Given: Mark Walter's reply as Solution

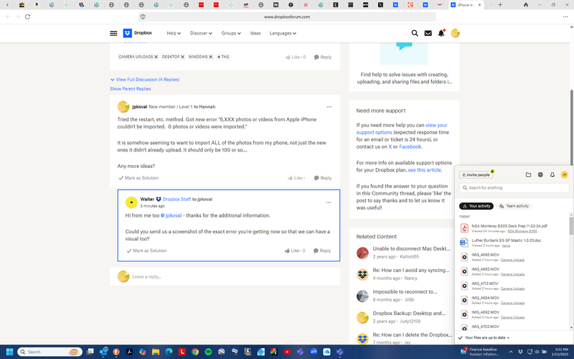Looking at the screenshot, I should tap(146, 251).
